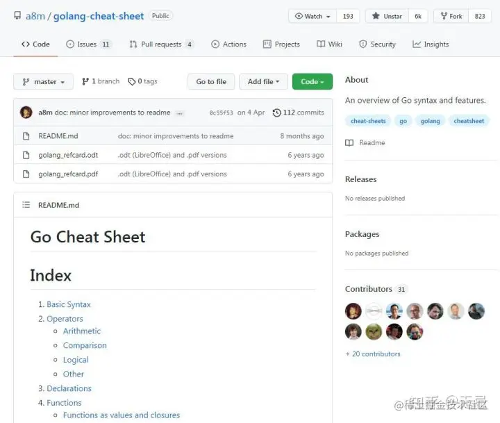Open the README.md file
The image size is (500, 423).
click(x=58, y=136)
